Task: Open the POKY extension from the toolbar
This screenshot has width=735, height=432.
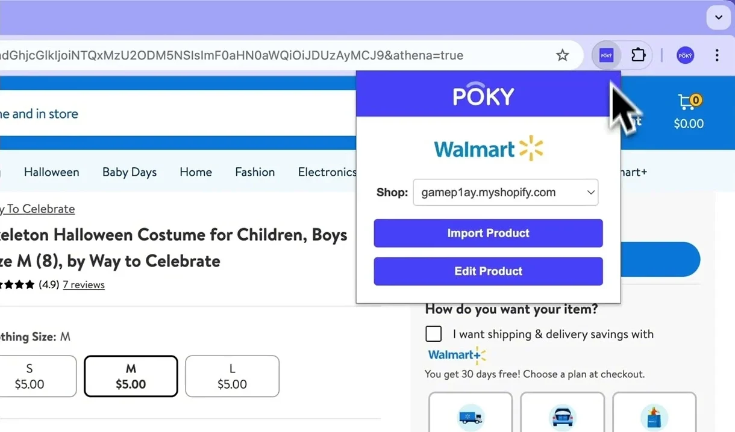Action: tap(606, 55)
